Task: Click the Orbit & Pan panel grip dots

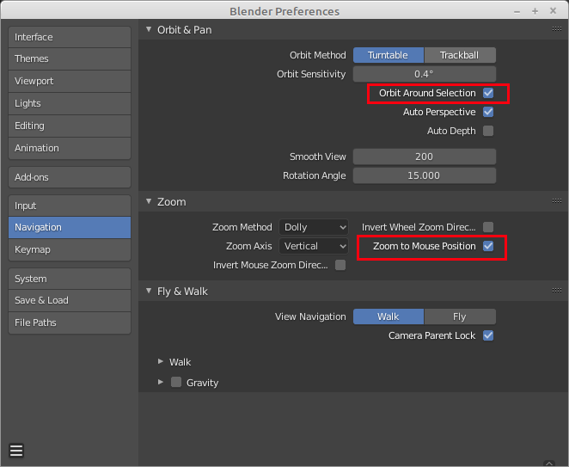Action: pyautogui.click(x=556, y=29)
